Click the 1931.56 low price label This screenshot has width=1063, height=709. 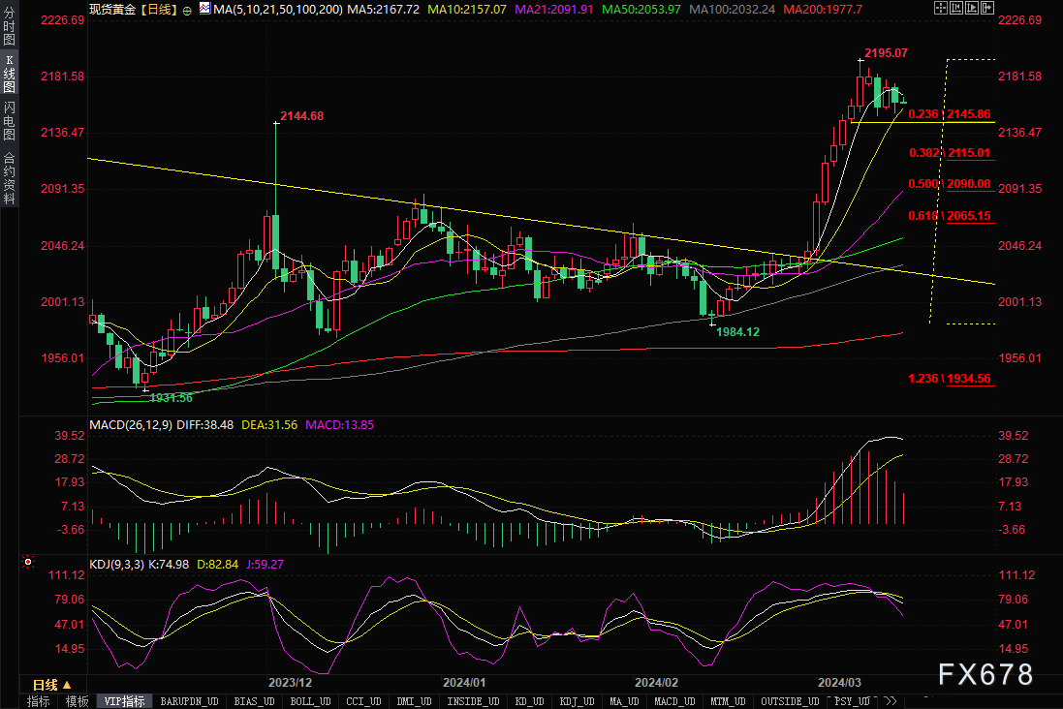tap(171, 398)
